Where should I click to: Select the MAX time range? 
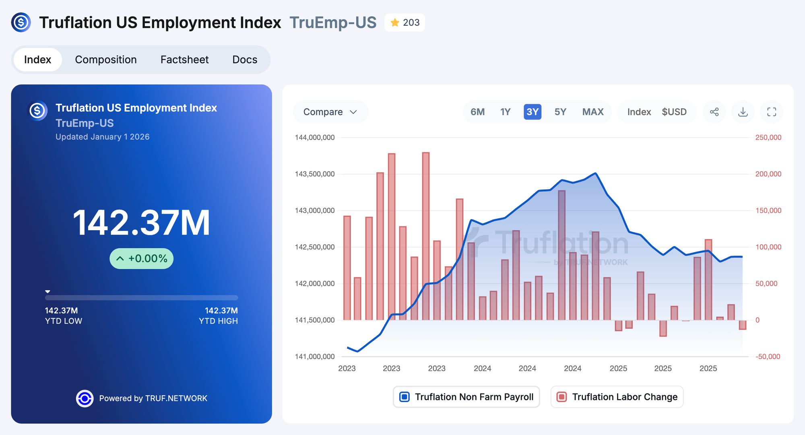tap(592, 112)
